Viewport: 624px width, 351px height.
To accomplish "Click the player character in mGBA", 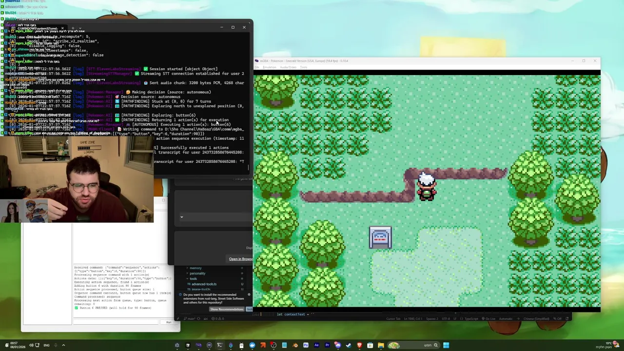I will click(x=427, y=186).
